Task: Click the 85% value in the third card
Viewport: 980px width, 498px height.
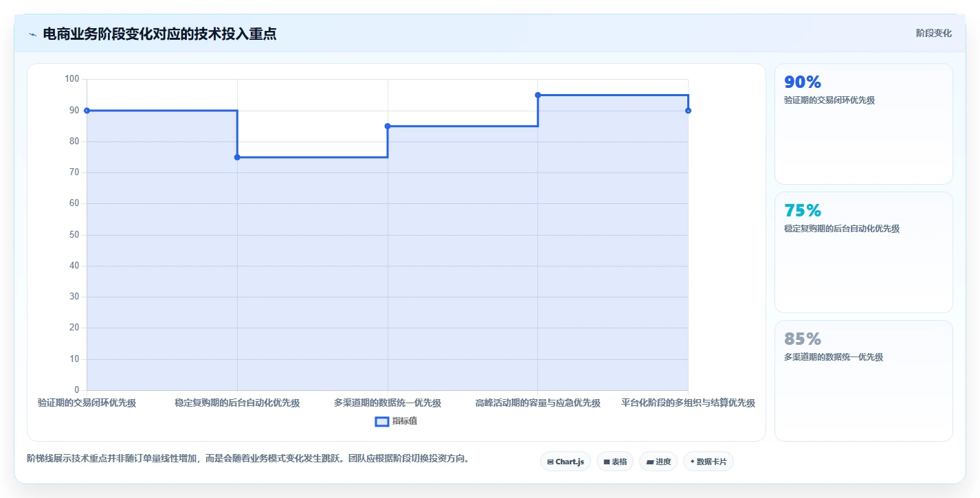Action: pos(803,339)
